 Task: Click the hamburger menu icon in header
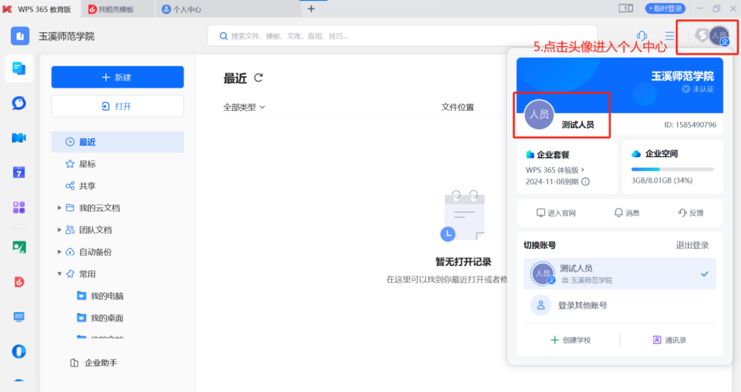point(670,36)
